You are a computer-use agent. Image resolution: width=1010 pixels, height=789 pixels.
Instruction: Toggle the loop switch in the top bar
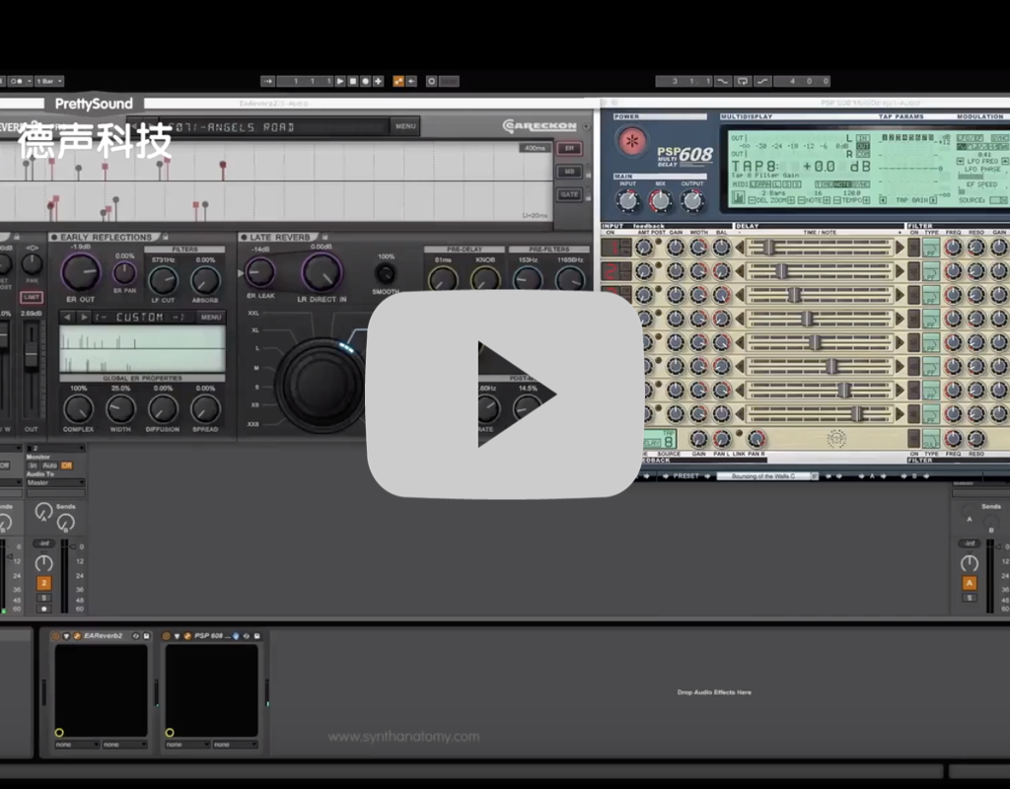coord(743,81)
